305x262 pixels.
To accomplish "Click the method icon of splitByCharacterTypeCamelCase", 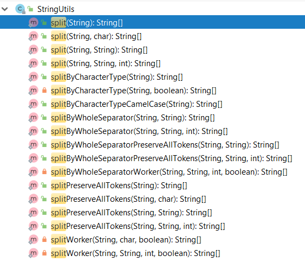I will pos(33,104).
